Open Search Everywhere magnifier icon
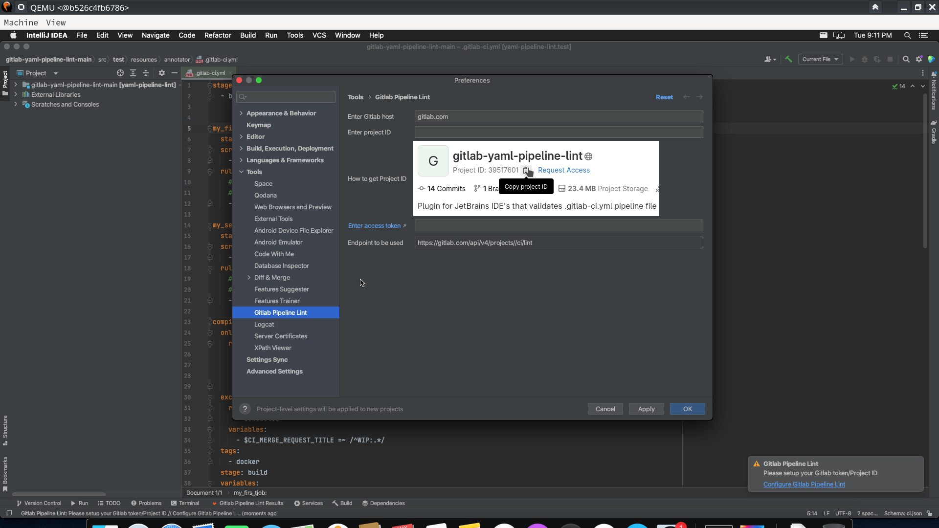The width and height of the screenshot is (939, 528). point(906,59)
